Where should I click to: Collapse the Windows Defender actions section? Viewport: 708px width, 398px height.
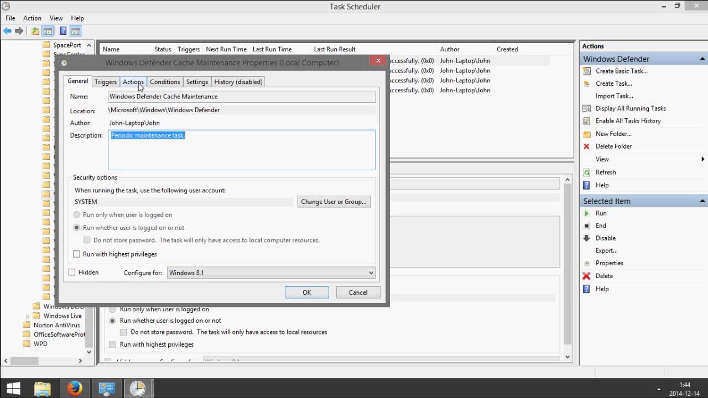pos(702,59)
